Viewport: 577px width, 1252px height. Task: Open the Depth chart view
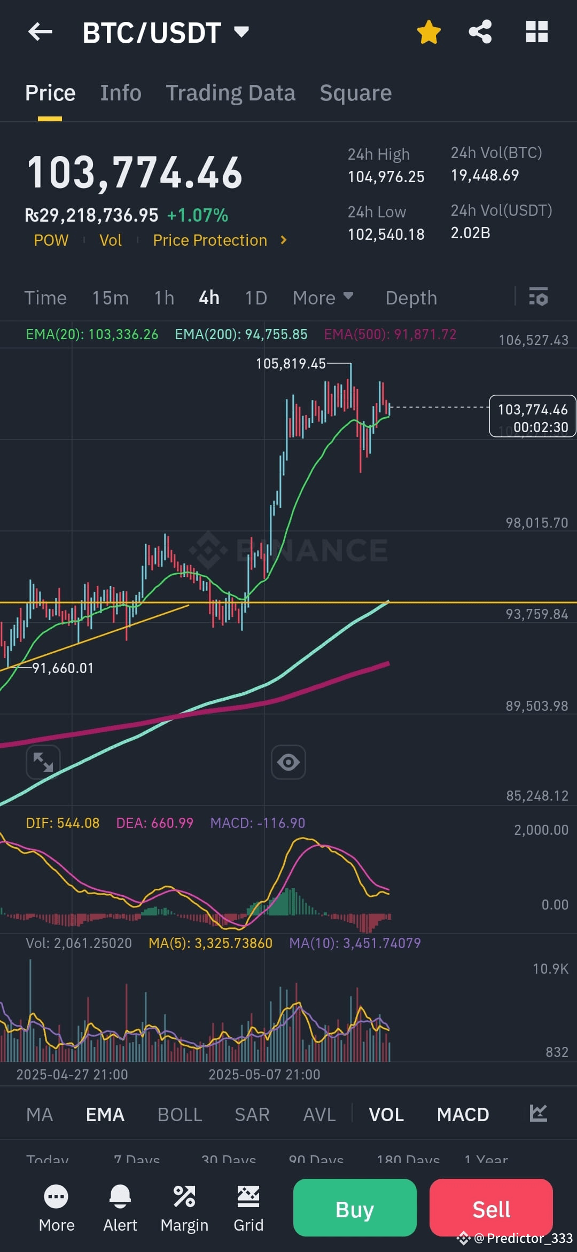pos(411,298)
